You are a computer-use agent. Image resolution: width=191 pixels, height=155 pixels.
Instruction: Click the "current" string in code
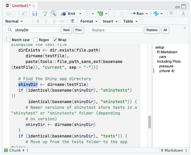click(x=53, y=67)
